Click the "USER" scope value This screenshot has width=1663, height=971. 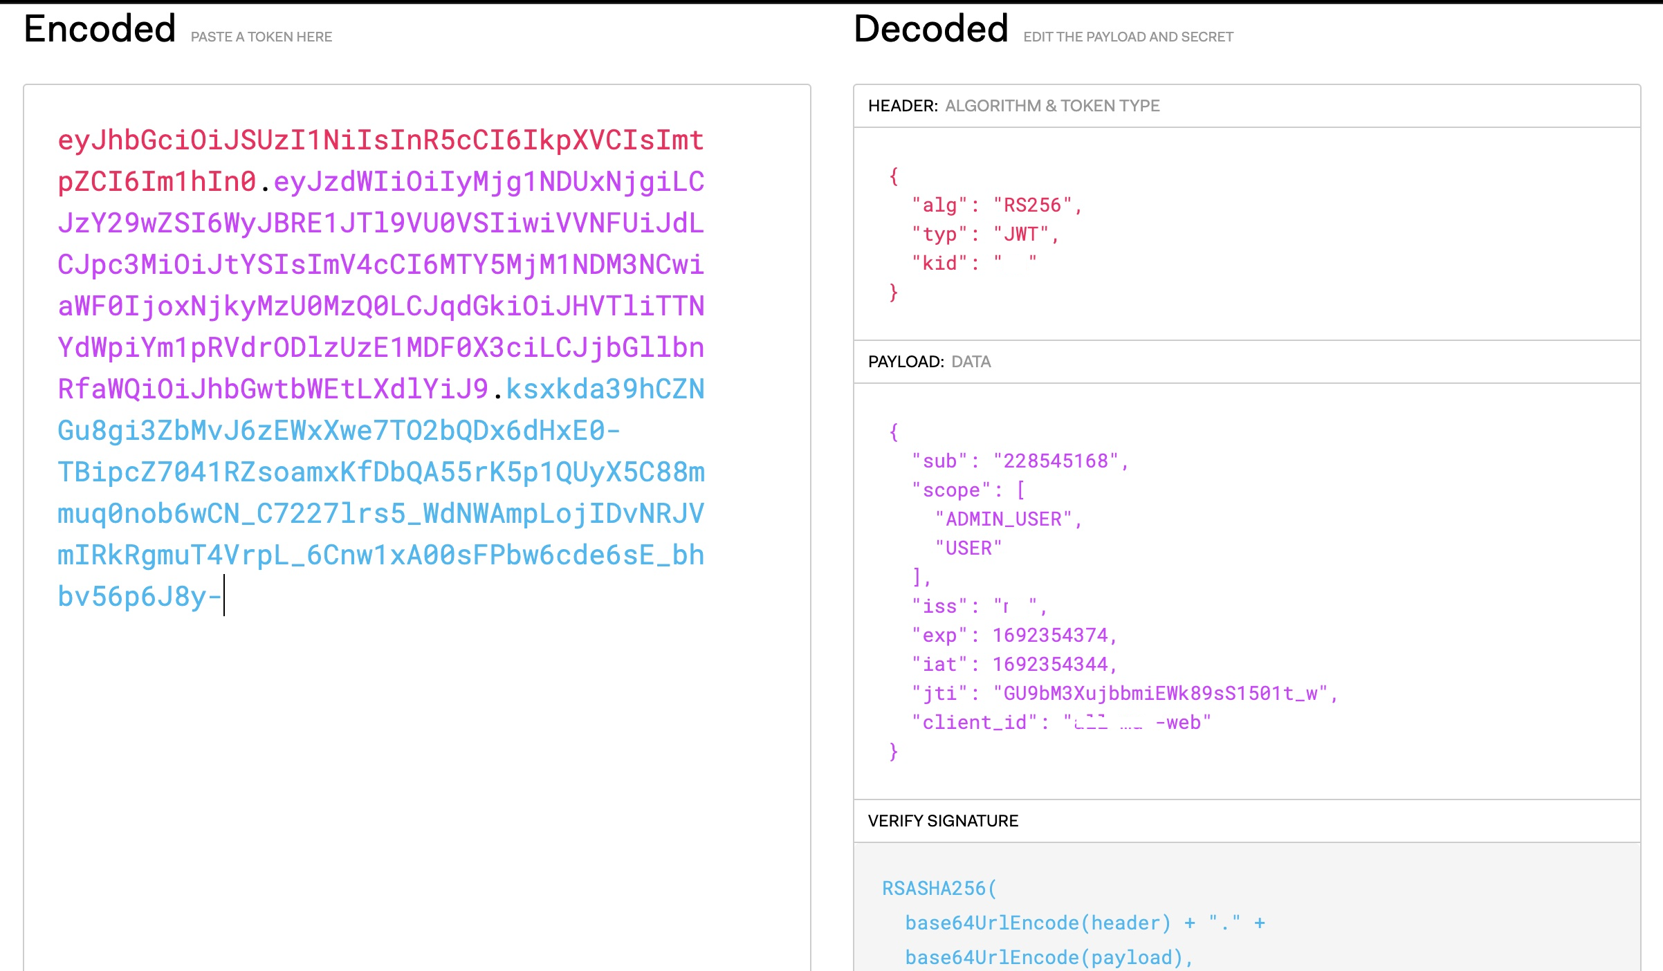point(968,548)
